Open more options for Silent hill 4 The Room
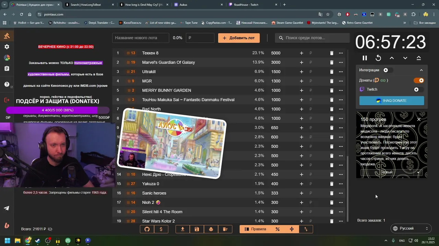Viewport: 439px width, 246px height. pos(341,212)
